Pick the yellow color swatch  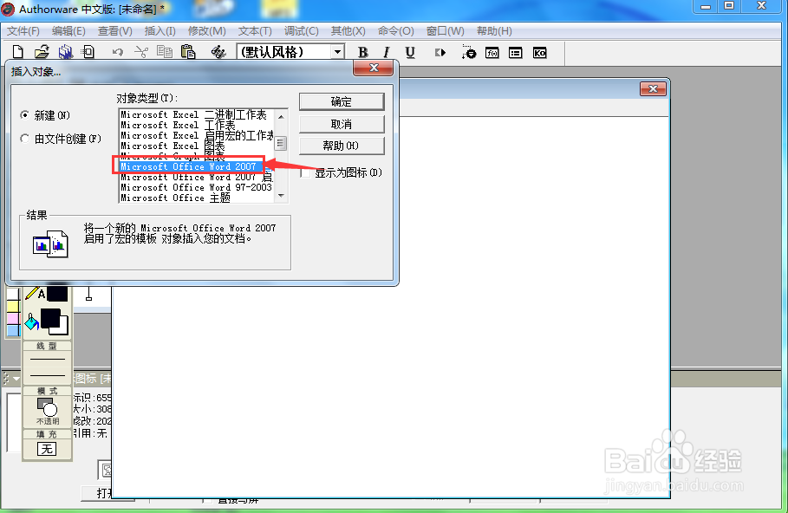[12, 307]
